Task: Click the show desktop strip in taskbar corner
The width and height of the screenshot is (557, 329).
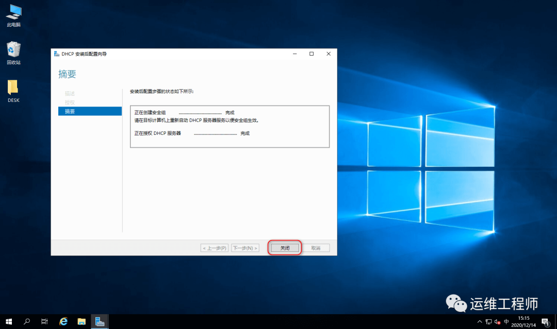Action: (x=555, y=322)
